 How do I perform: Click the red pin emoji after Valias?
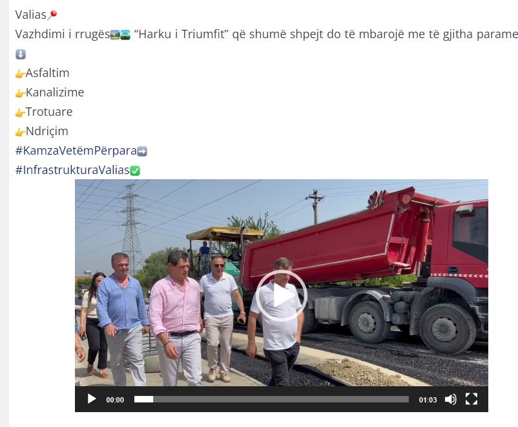pyautogui.click(x=52, y=15)
